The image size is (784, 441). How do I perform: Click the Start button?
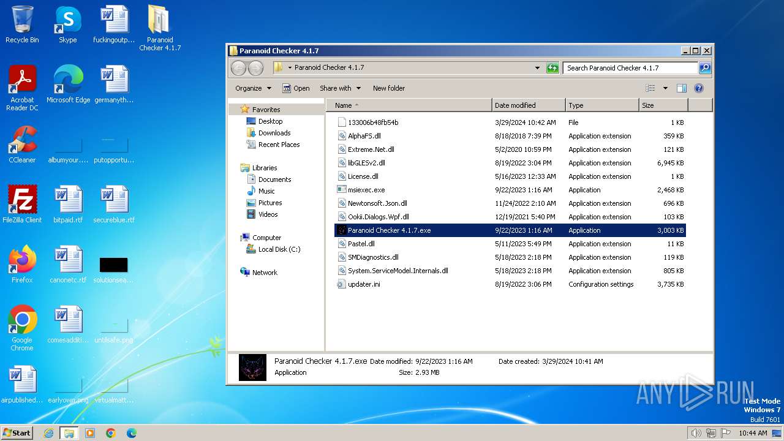17,433
